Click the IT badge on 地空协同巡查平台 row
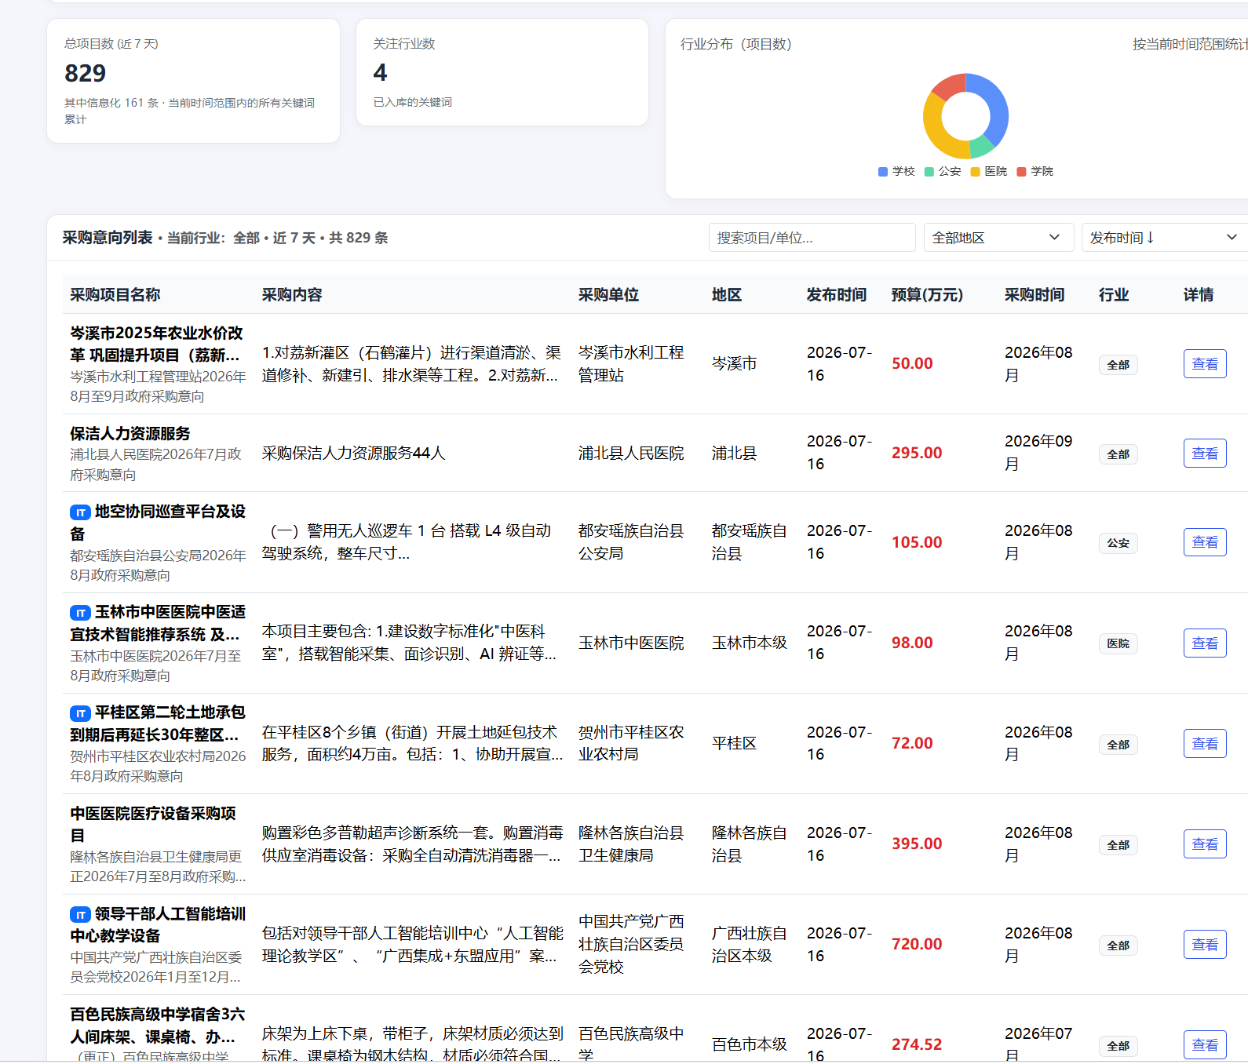The image size is (1248, 1064). [80, 512]
